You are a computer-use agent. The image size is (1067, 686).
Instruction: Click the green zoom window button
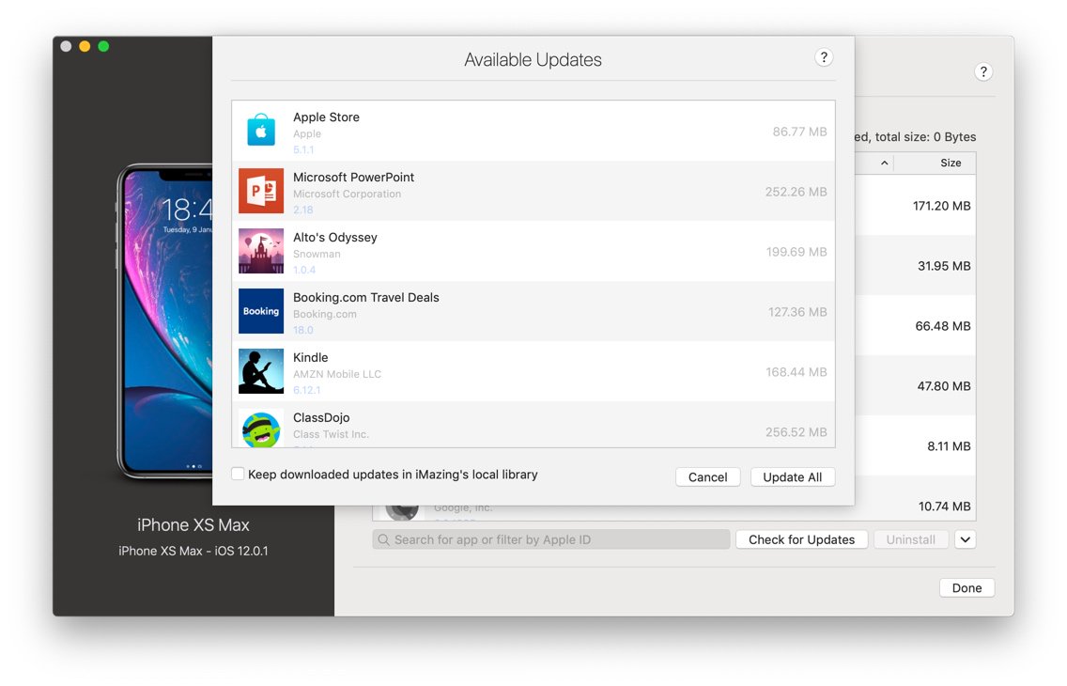[103, 46]
